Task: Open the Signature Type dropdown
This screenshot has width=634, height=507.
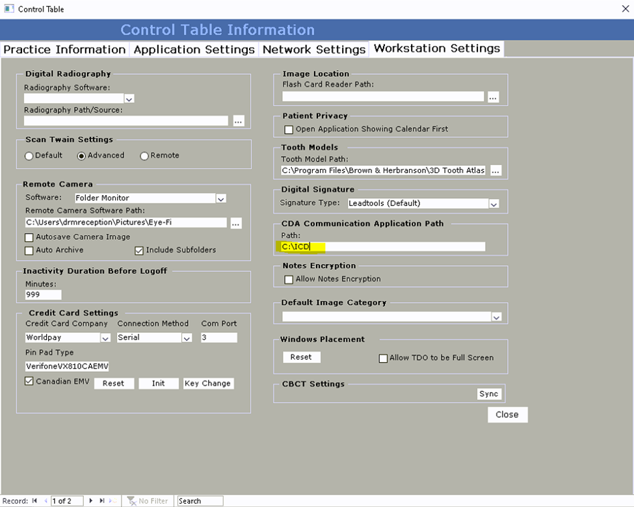Action: pyautogui.click(x=494, y=203)
